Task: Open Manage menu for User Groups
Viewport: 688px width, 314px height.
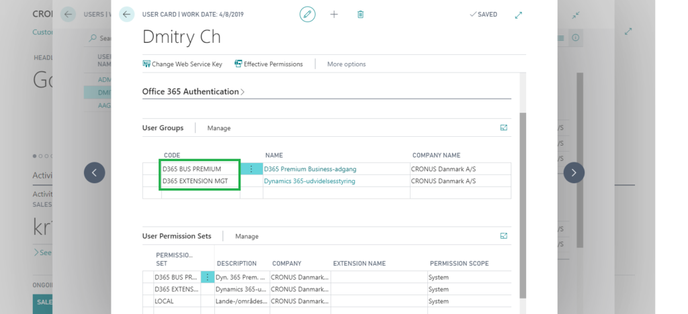Action: 219,128
